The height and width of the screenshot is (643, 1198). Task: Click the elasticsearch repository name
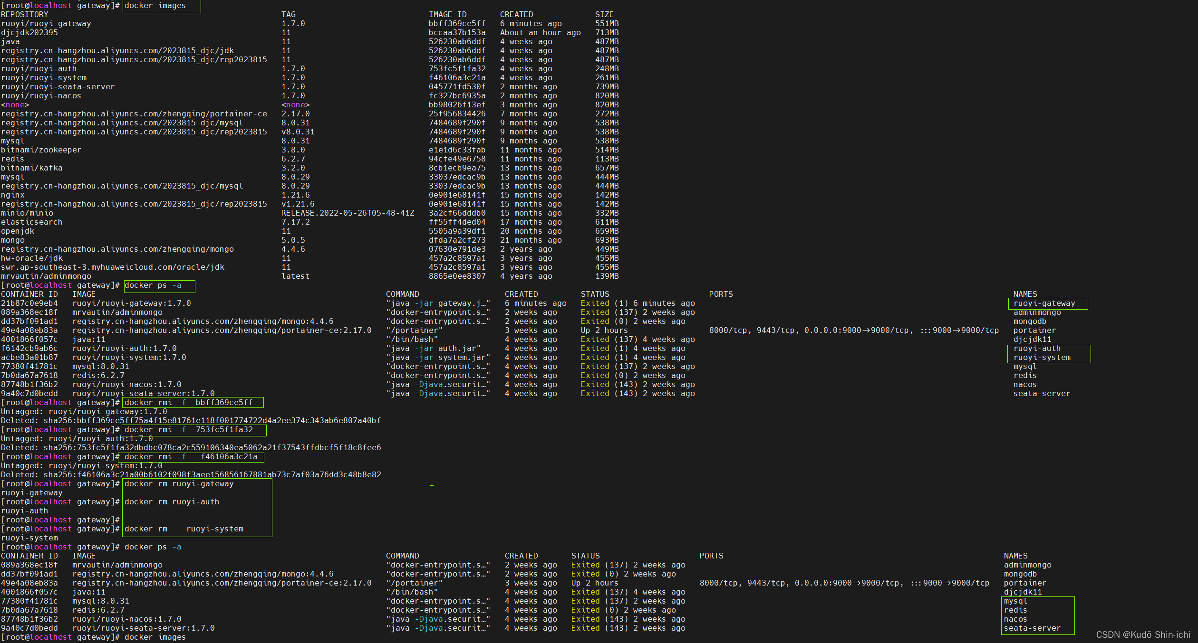32,222
